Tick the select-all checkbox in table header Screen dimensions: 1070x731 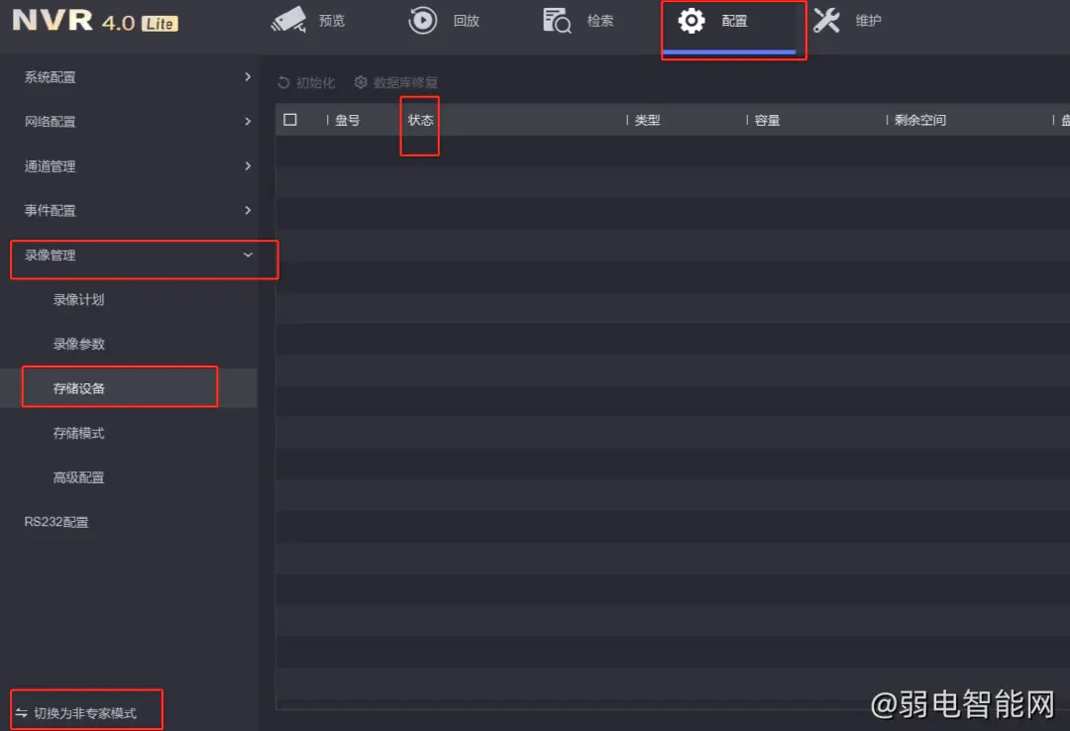pos(290,120)
